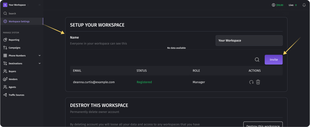Collapse the sidebar with double chevron
Screen dimensions: 310x127
40,5
